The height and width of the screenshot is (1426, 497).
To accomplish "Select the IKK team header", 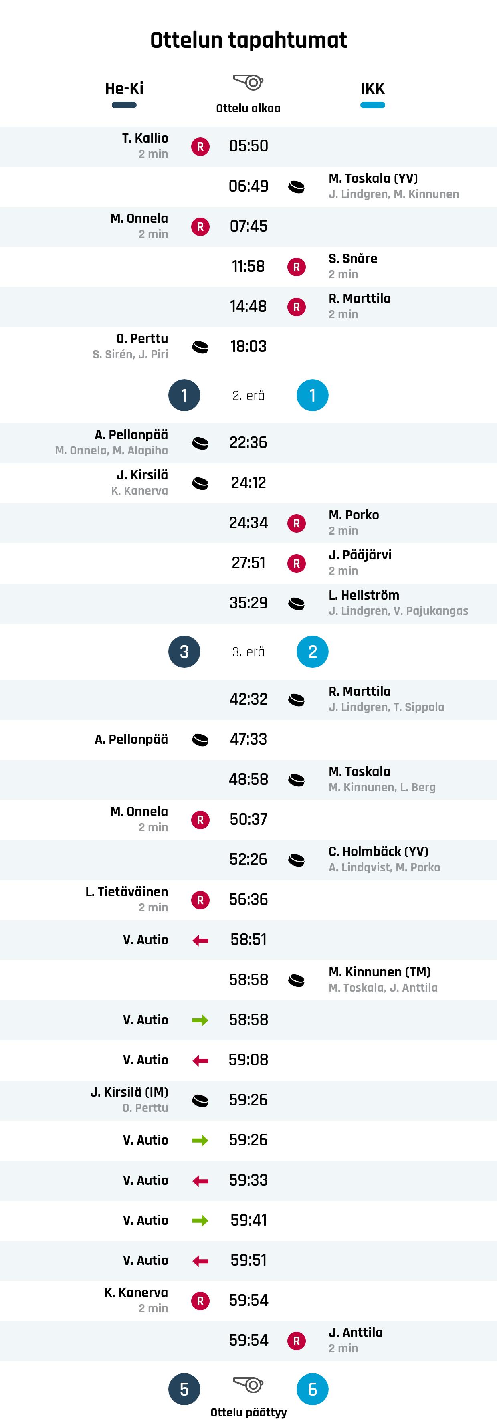I will pyautogui.click(x=372, y=89).
